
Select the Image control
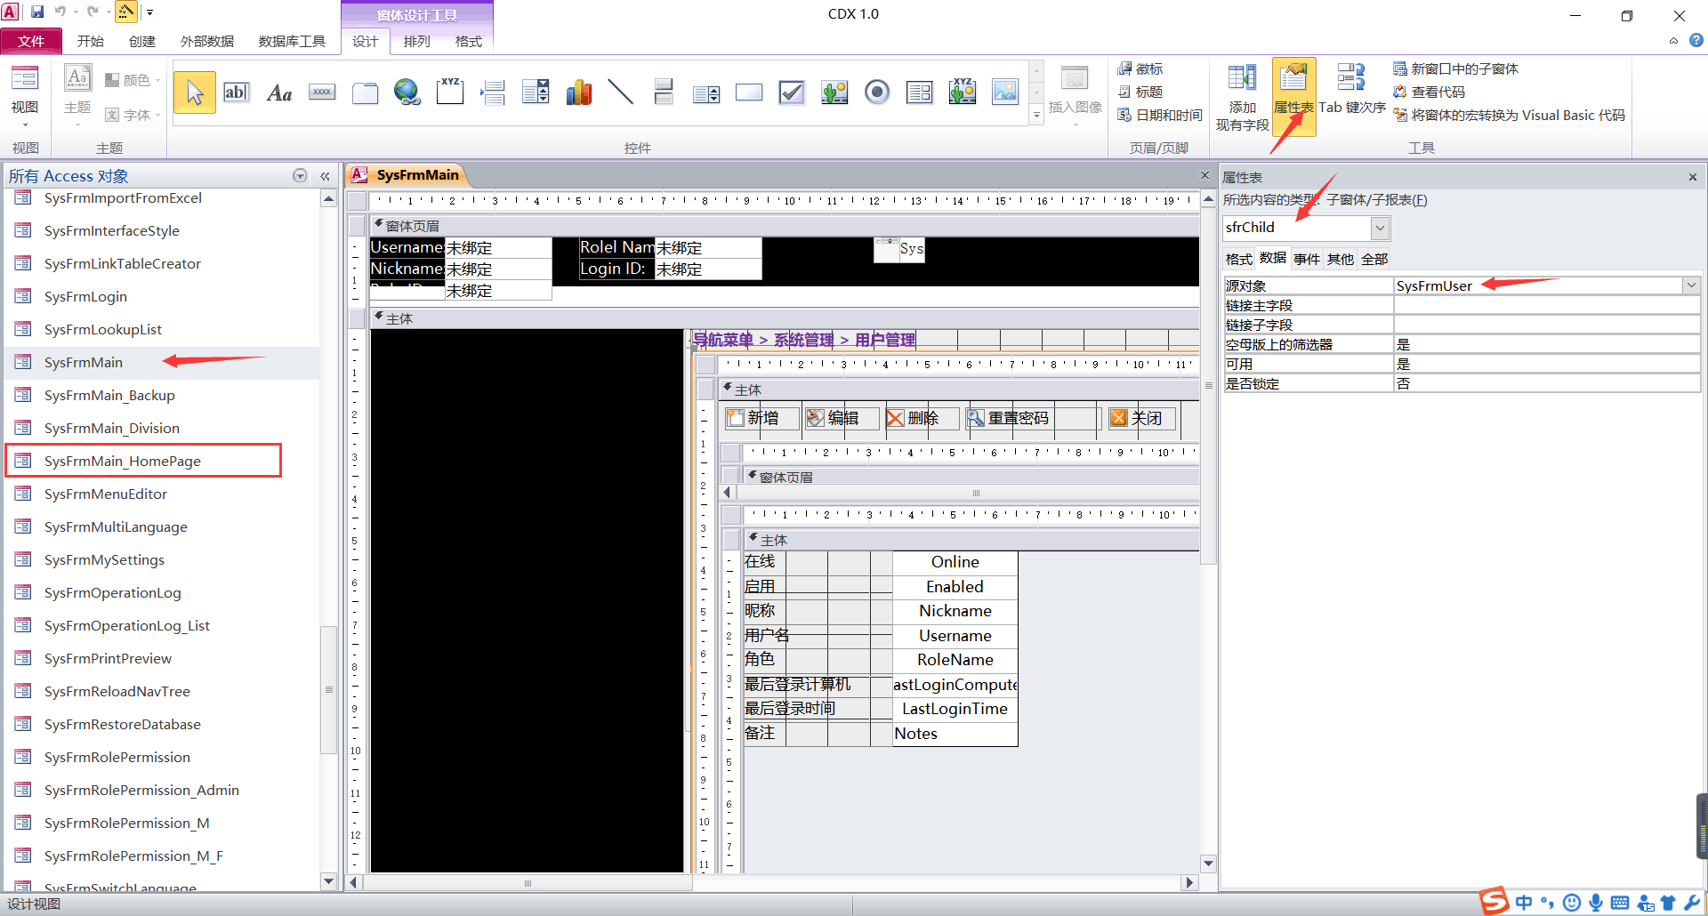click(1005, 92)
